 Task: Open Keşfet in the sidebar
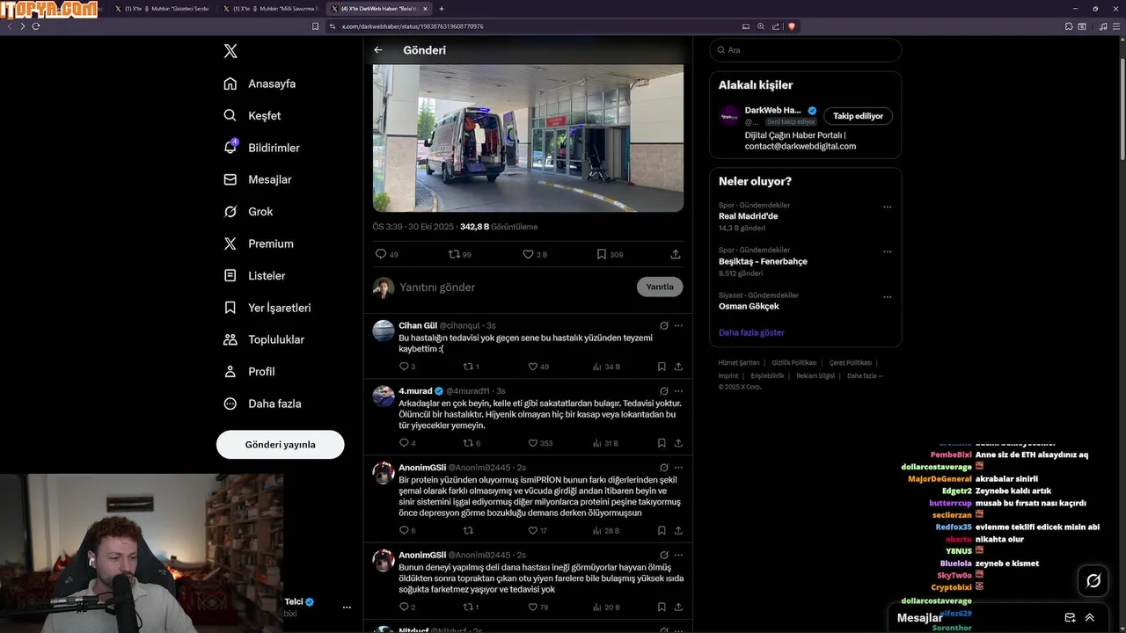[x=252, y=115]
